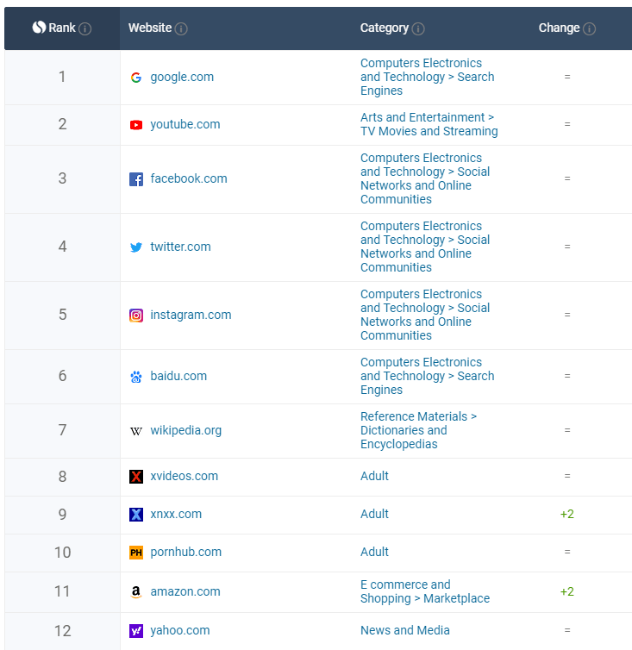The width and height of the screenshot is (632, 650).
Task: Click the Twitter bird favicon
Action: coord(136,247)
